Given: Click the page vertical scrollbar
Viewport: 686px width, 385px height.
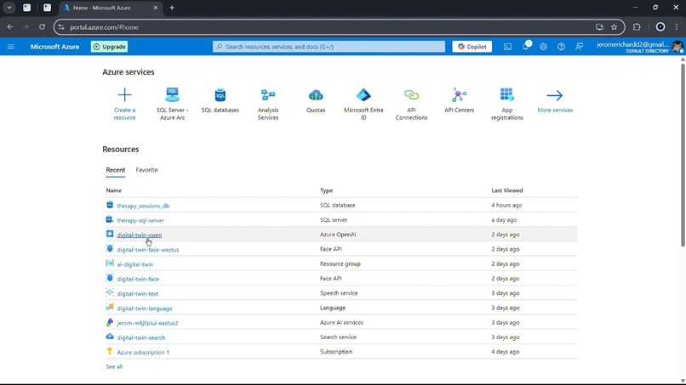Looking at the screenshot, I should (683, 155).
